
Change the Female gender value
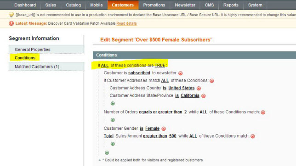click(152, 128)
